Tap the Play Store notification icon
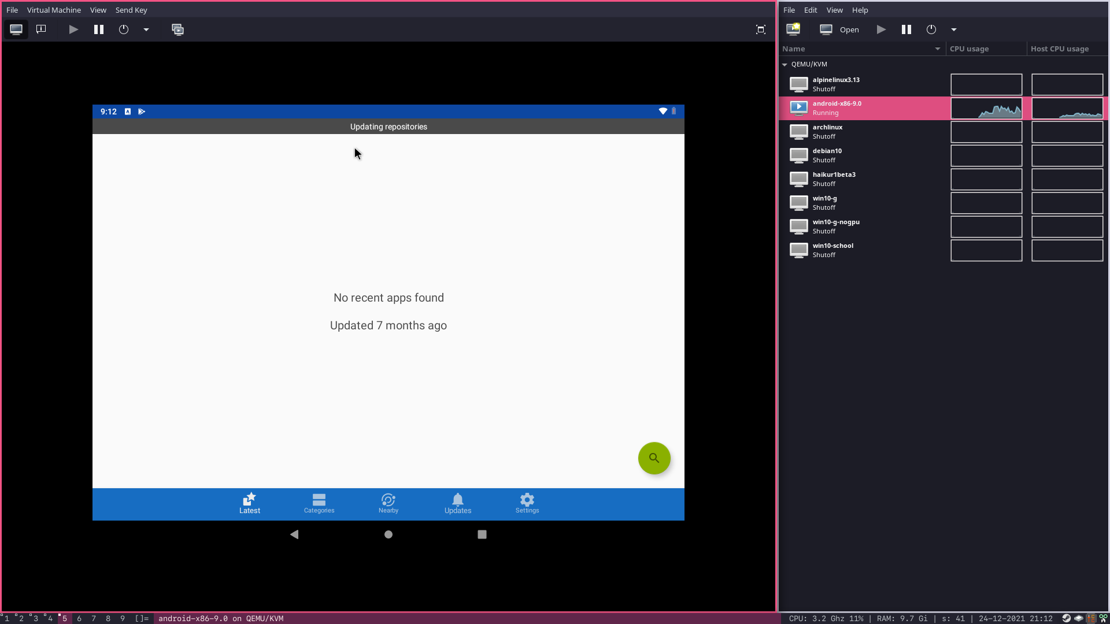This screenshot has height=624, width=1110. pos(142,112)
